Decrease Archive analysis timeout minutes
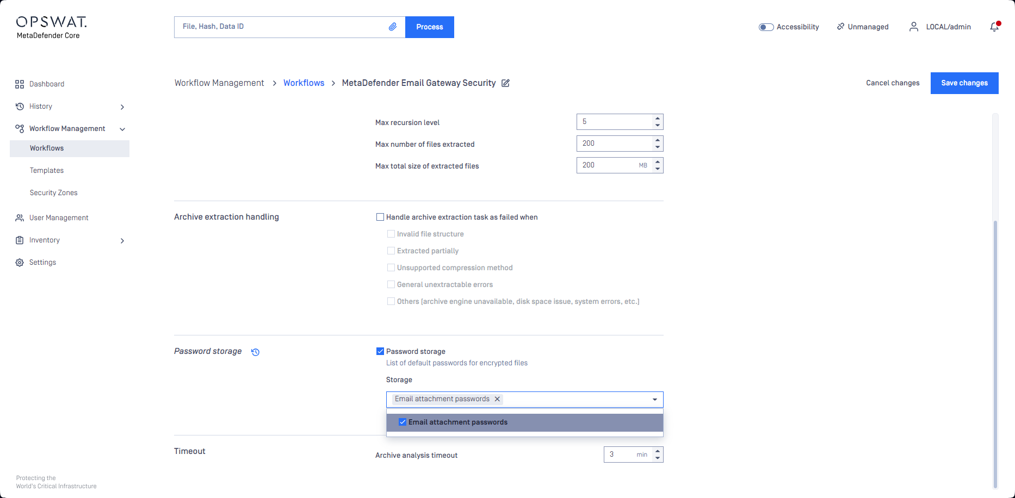The height and width of the screenshot is (498, 1015). click(x=658, y=458)
